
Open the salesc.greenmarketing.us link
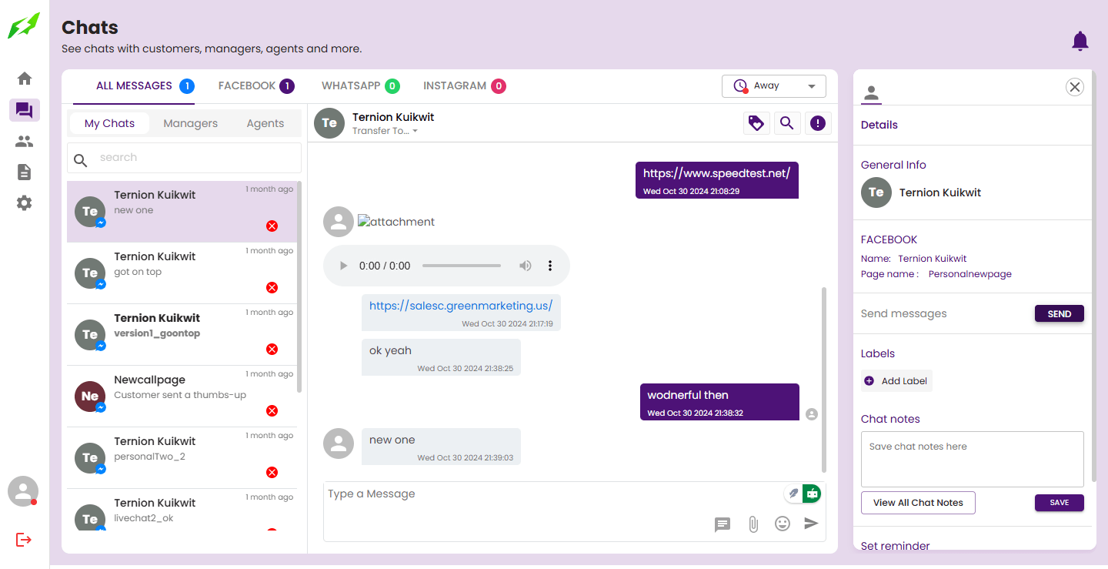pos(461,306)
